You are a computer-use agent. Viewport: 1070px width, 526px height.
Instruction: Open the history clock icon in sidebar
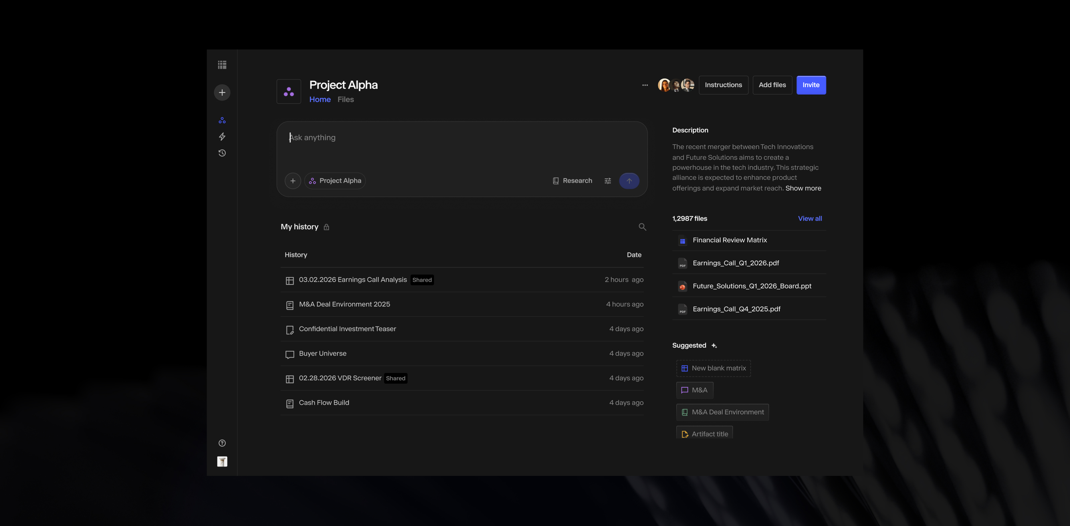coord(222,153)
